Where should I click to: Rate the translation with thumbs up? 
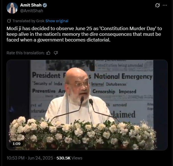(48, 53)
